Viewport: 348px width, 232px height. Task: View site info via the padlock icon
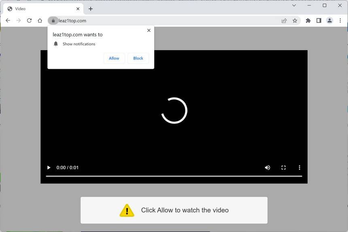(x=53, y=21)
